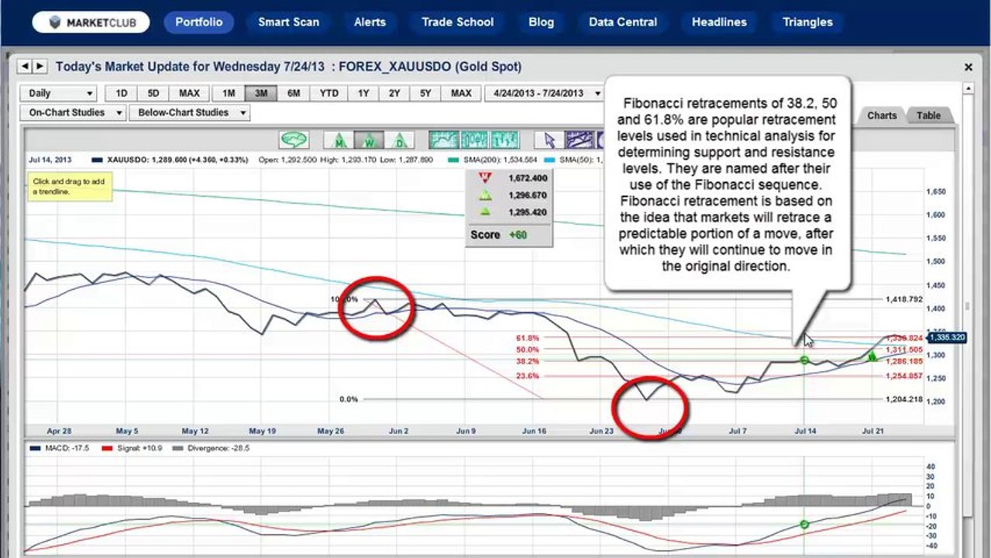Open the chart comment bubble tool
Screen dimensions: 991x558
295,140
